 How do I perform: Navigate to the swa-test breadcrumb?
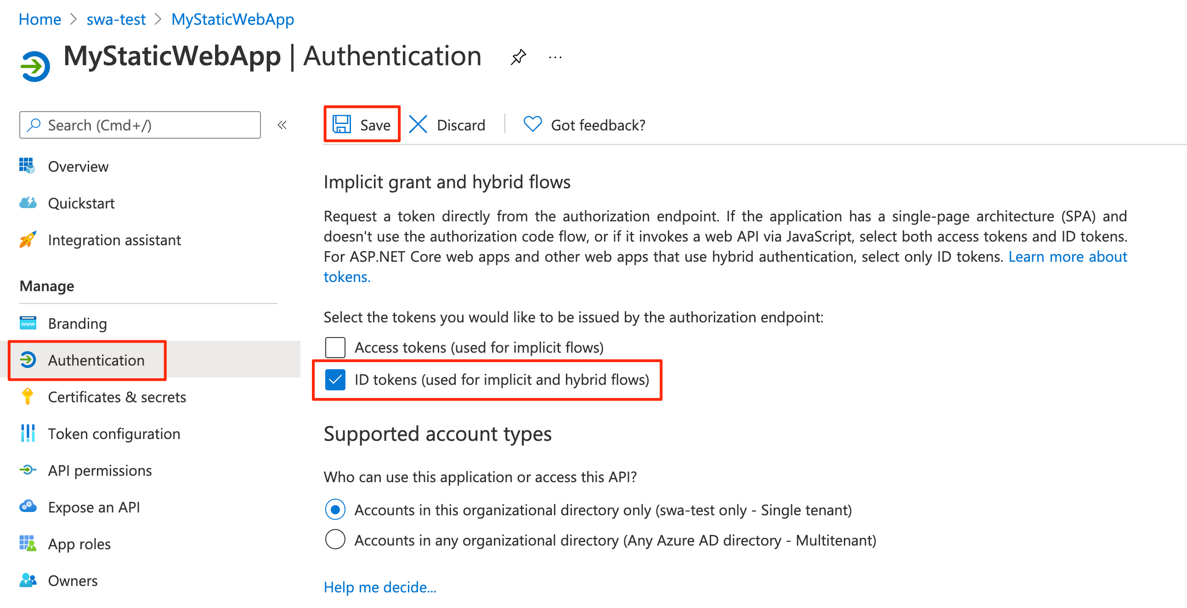[116, 19]
